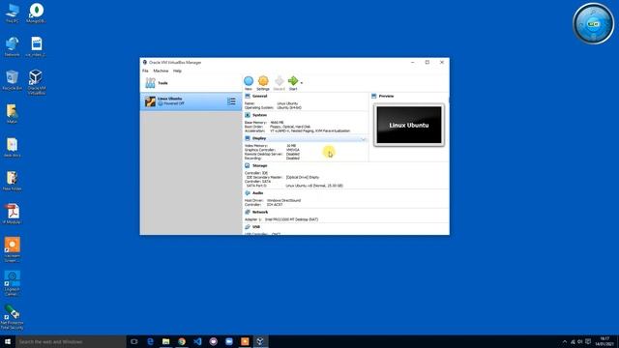Viewport: 619px width, 348px height.
Task: Click the USB section header icon
Action: [x=248, y=227]
